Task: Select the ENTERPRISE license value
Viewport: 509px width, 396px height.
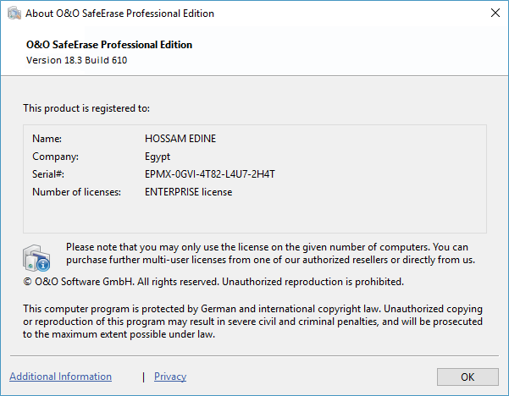Action: point(188,192)
